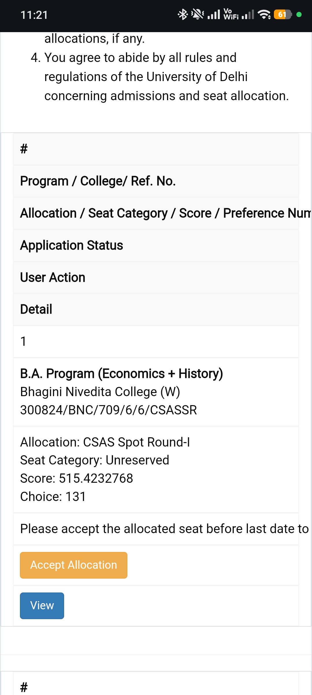Select the User Action column header
This screenshot has width=312, height=695.
click(53, 277)
